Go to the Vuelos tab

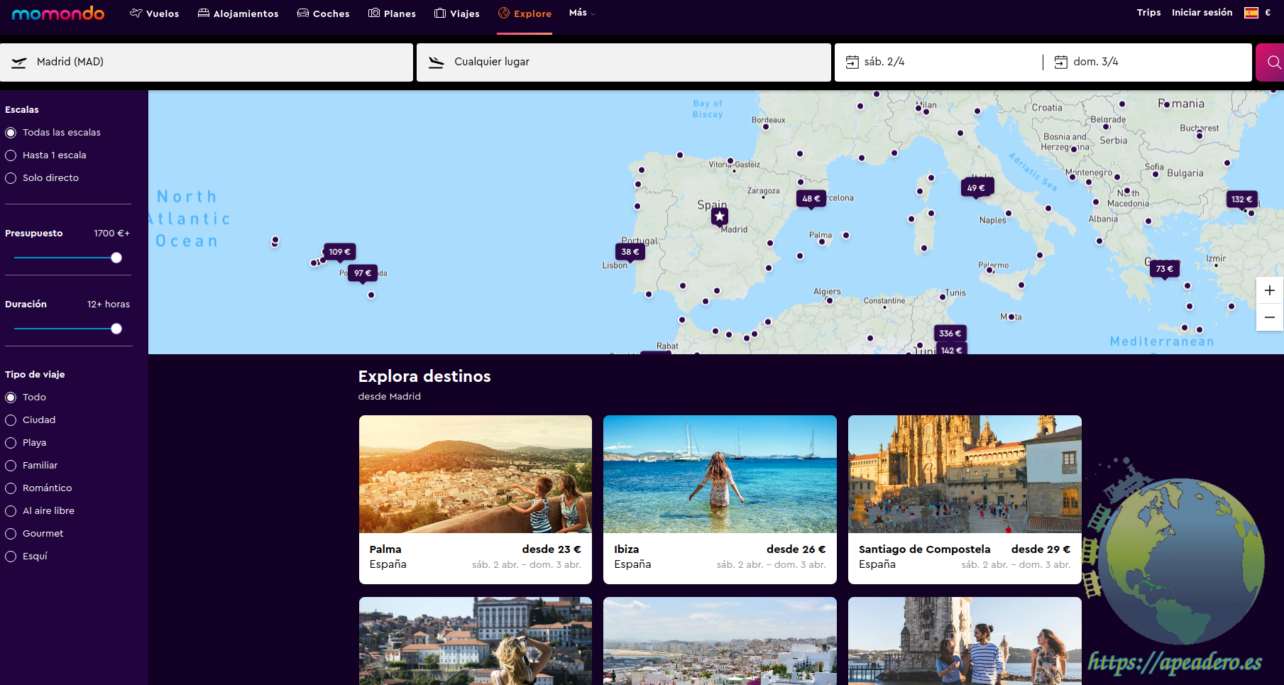coord(155,13)
